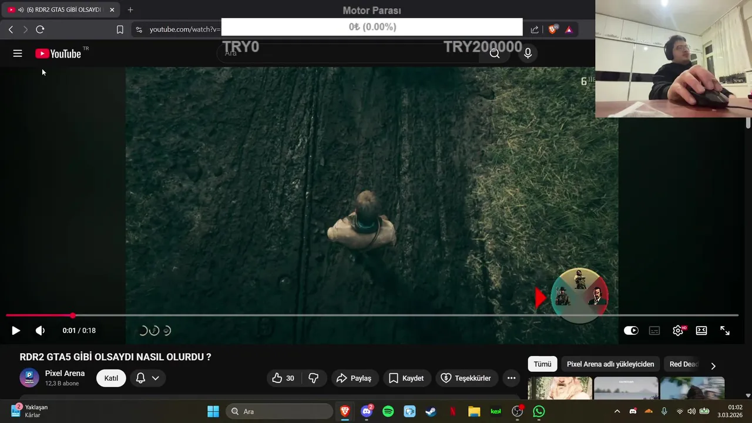Go back in browser history
This screenshot has height=423, width=752.
pyautogui.click(x=11, y=29)
